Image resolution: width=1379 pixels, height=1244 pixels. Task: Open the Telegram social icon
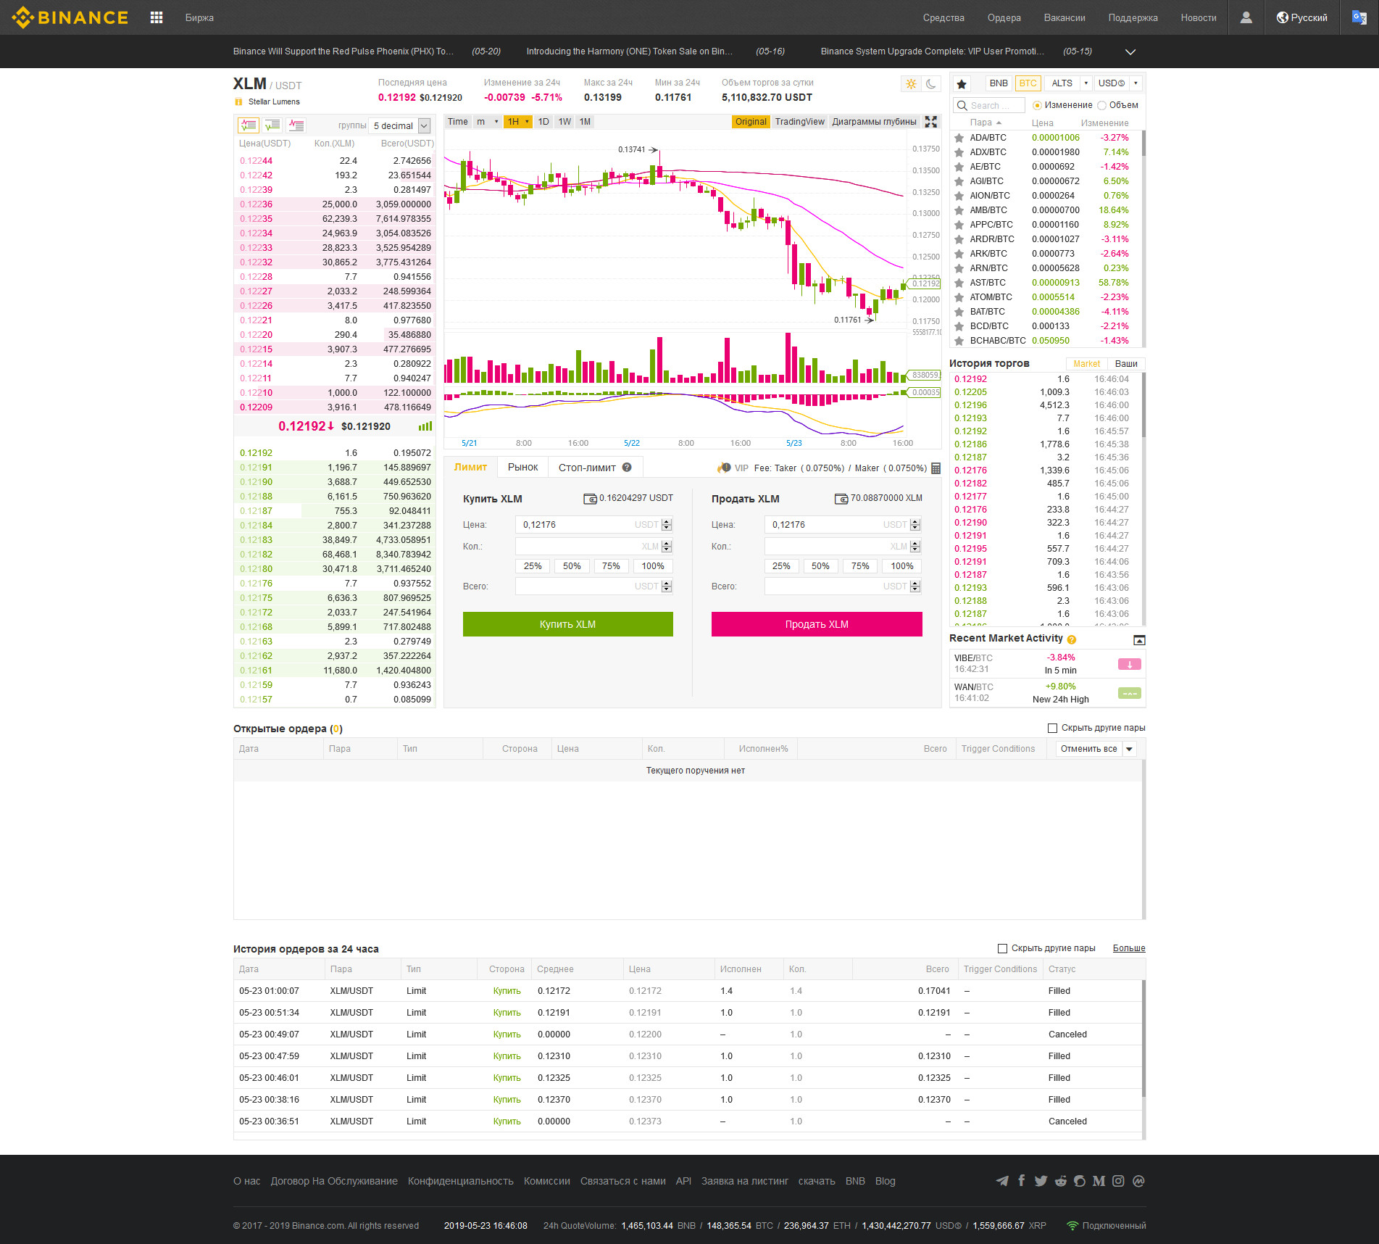click(1002, 1181)
